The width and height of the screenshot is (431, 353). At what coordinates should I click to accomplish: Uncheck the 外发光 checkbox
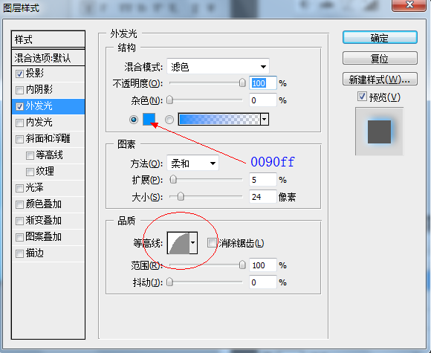point(19,106)
